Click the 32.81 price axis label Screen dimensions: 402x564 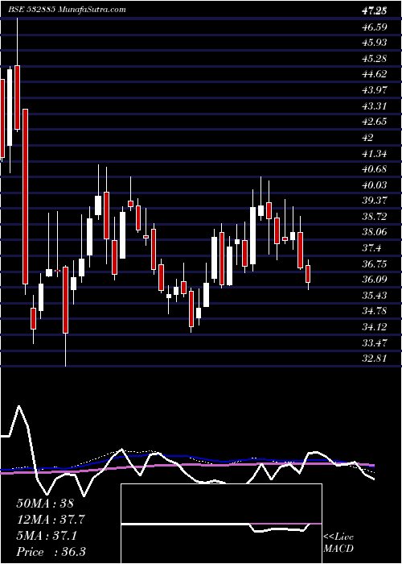(375, 359)
